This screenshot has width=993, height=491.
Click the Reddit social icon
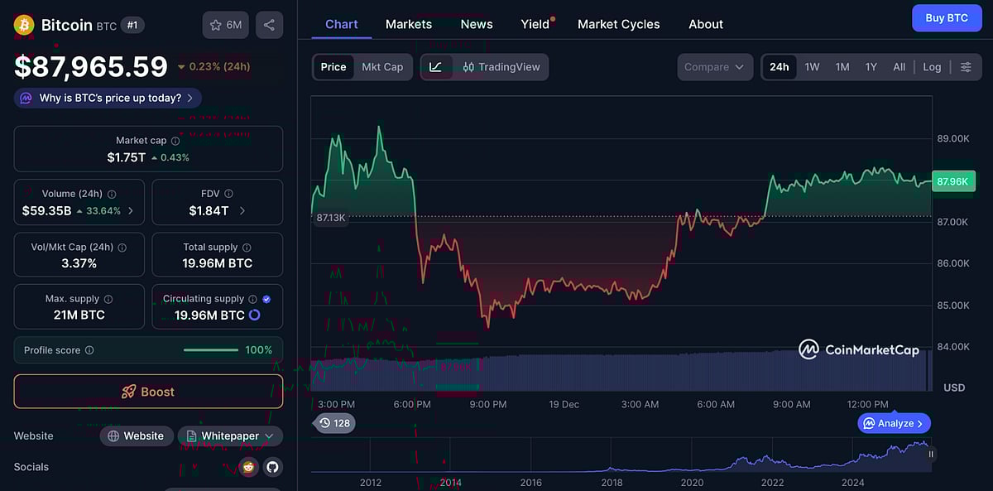(x=247, y=467)
